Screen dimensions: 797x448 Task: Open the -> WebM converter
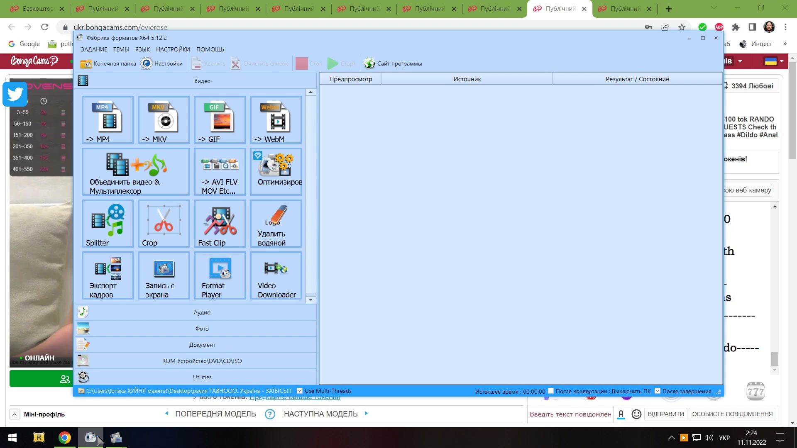pos(276,120)
